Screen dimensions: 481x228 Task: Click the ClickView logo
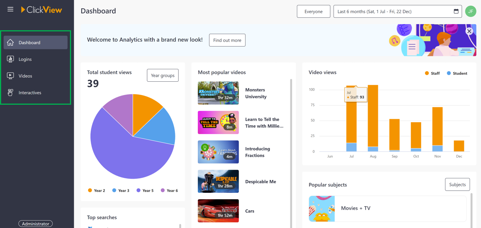(41, 10)
